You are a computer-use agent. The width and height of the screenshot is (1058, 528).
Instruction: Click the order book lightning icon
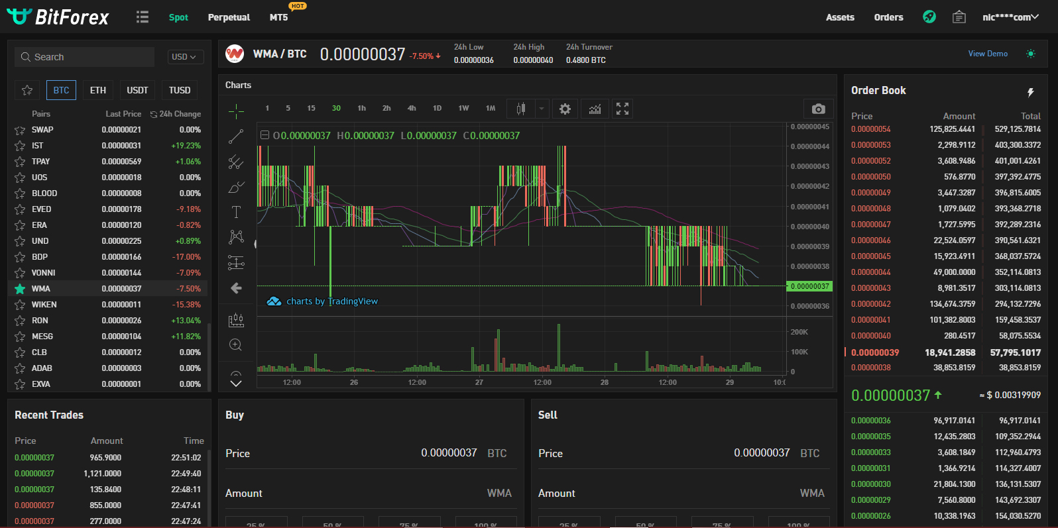[1031, 92]
